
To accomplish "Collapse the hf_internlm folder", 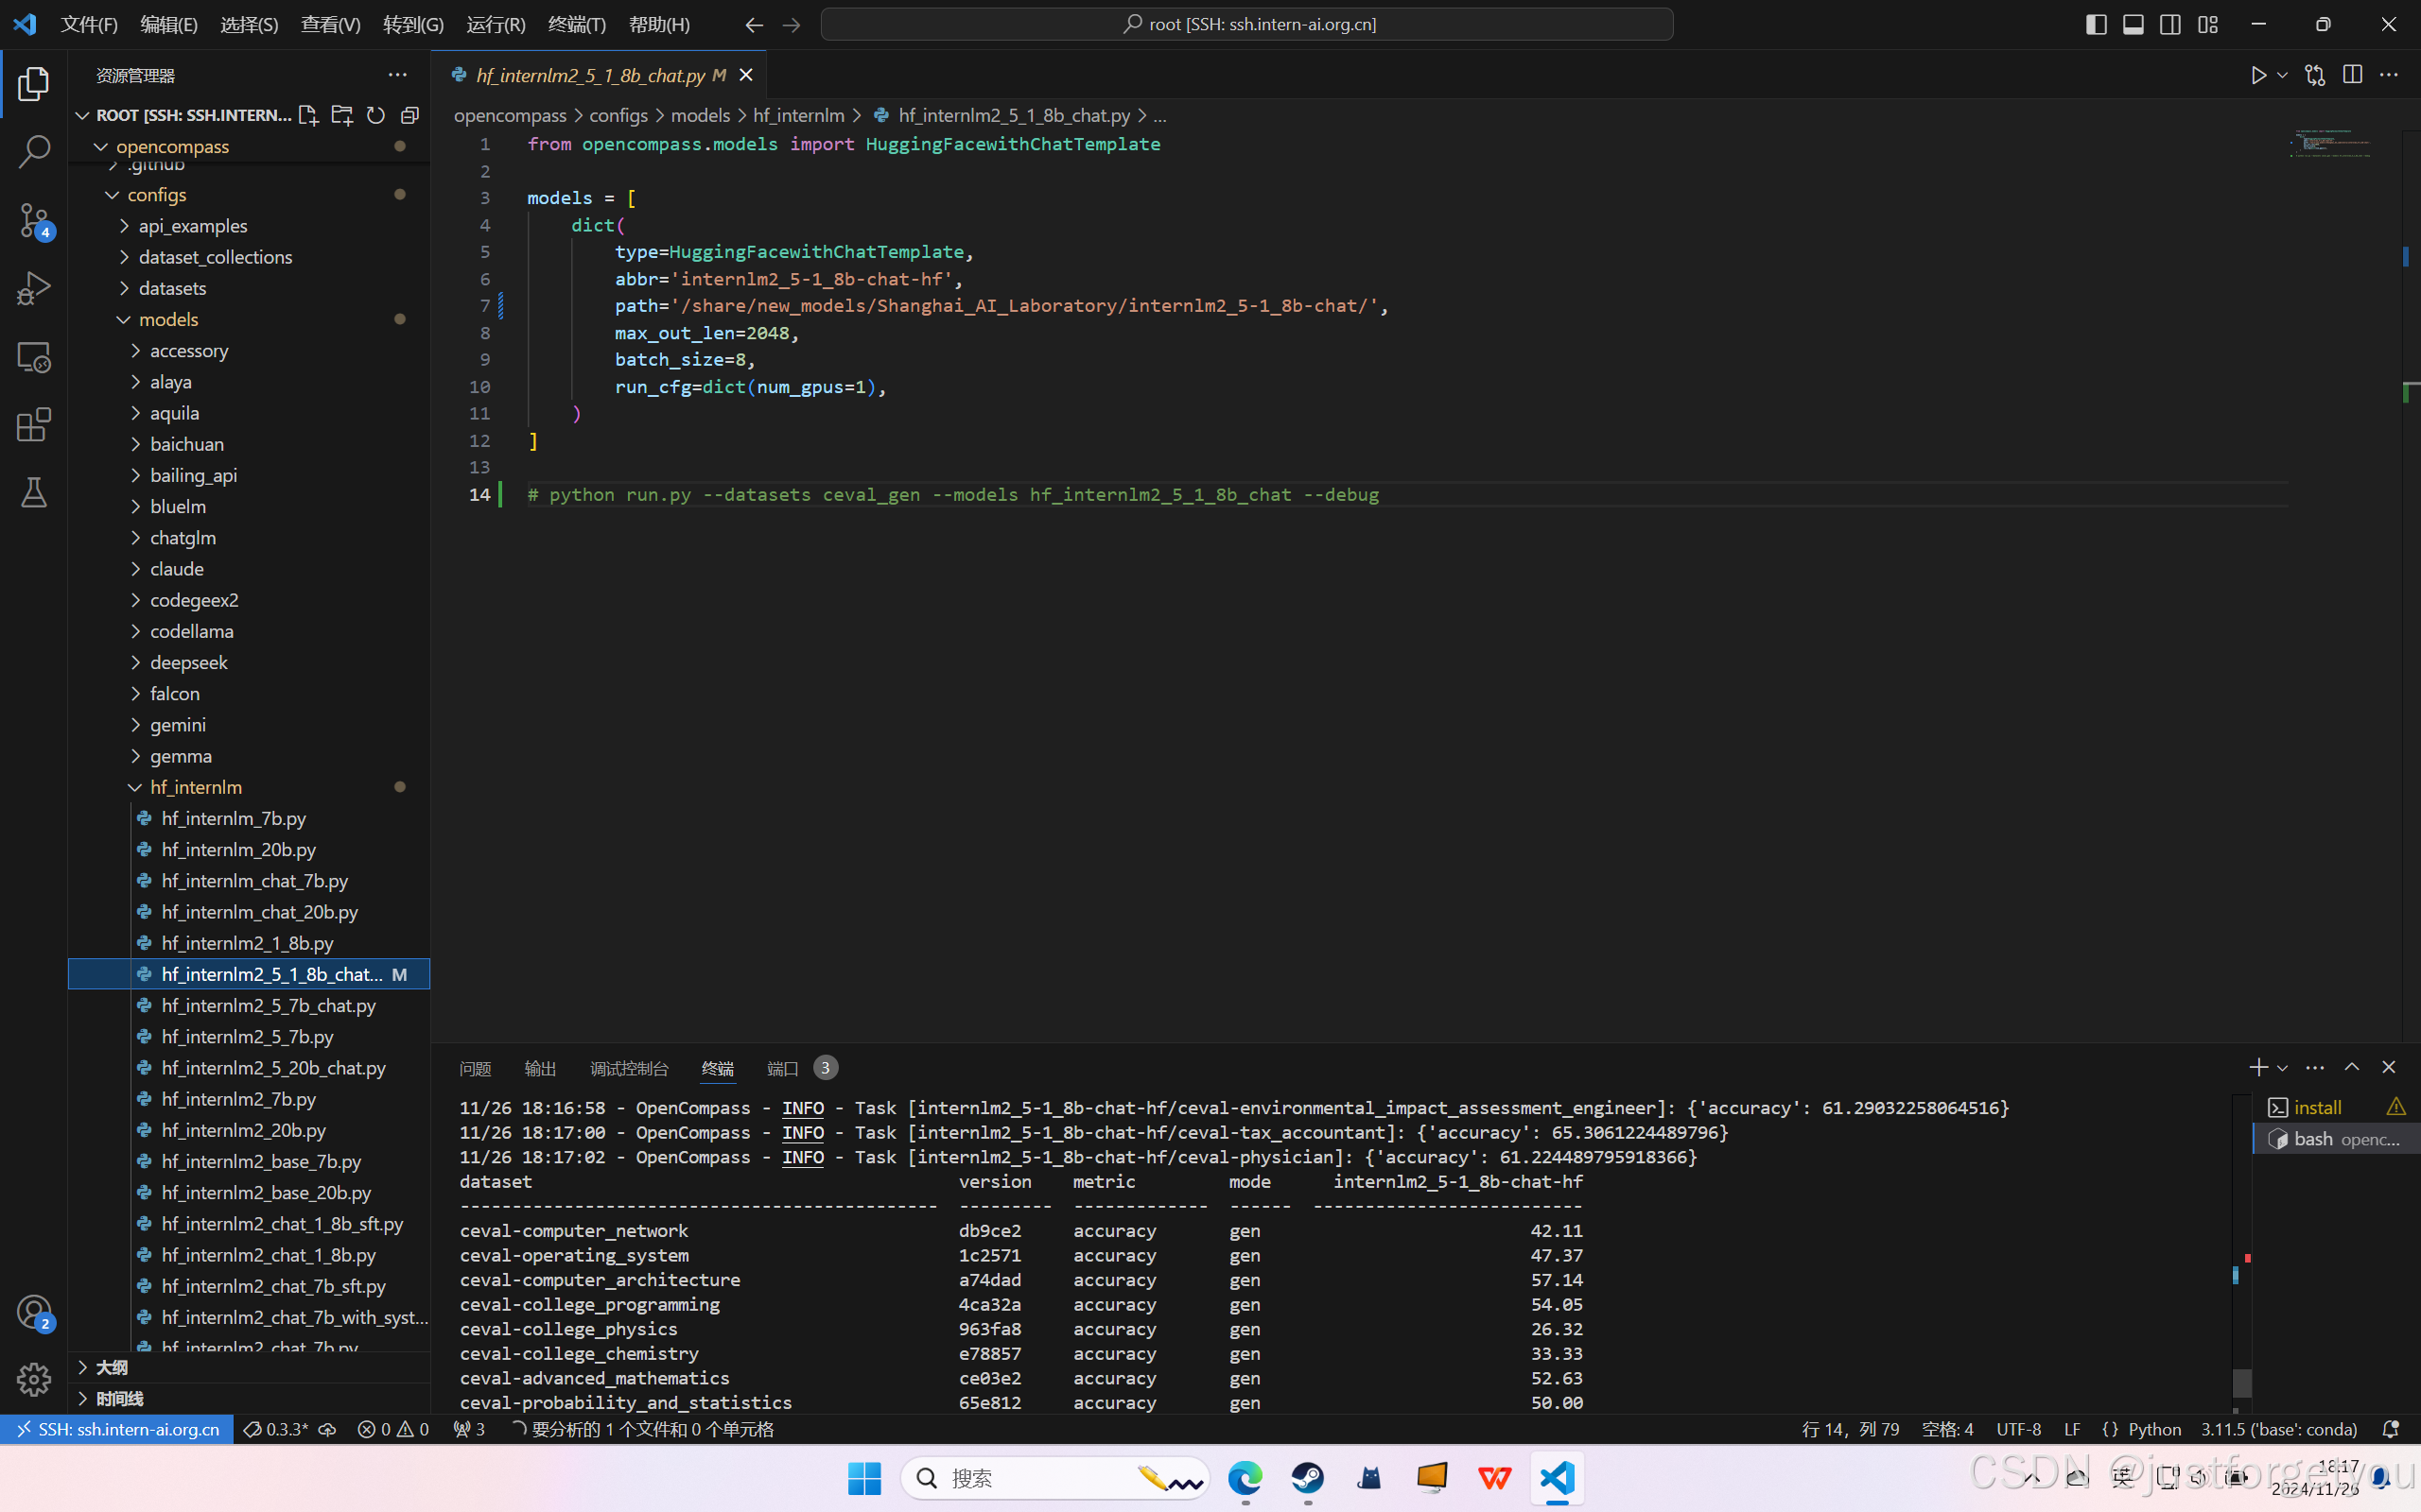I will (195, 787).
